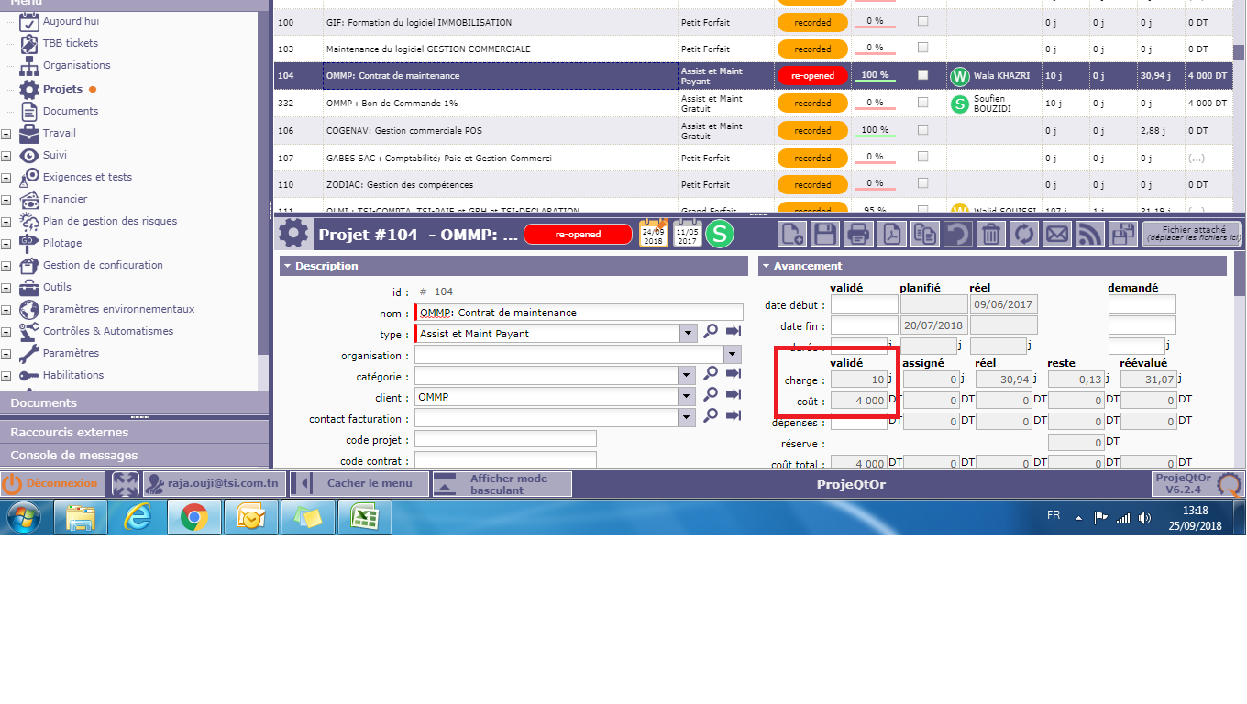Save project #104 with the floppy icon

(825, 234)
